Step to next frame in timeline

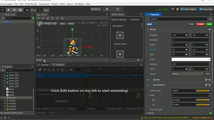click(x=58, y=70)
